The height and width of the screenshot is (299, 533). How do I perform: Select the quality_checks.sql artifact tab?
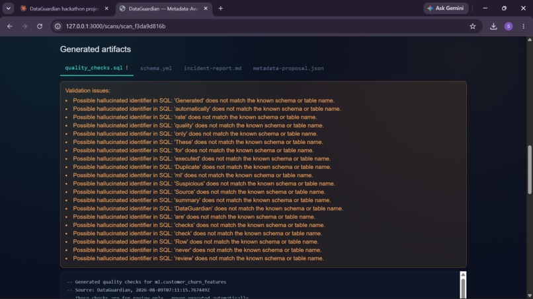point(97,68)
